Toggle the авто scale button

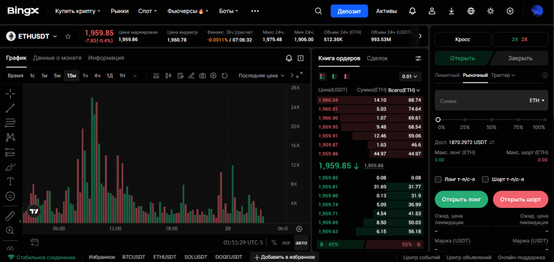pyautogui.click(x=301, y=243)
